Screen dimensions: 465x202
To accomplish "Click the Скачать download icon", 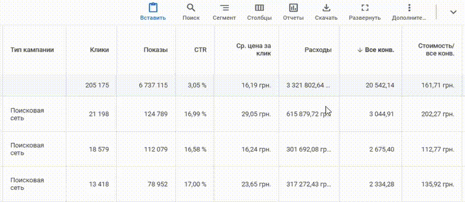I will pos(326,8).
